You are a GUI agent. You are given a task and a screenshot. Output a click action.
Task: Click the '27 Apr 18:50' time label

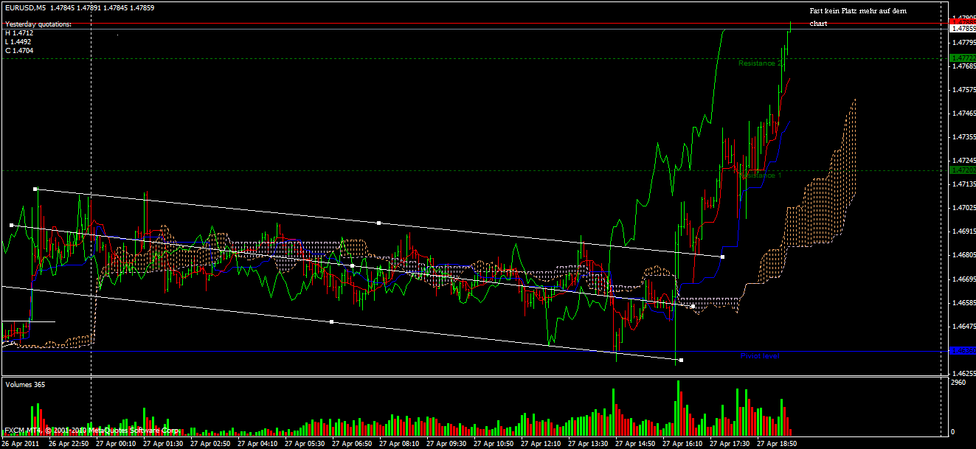tap(778, 444)
